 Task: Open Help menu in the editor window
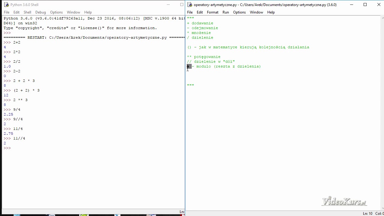271,12
